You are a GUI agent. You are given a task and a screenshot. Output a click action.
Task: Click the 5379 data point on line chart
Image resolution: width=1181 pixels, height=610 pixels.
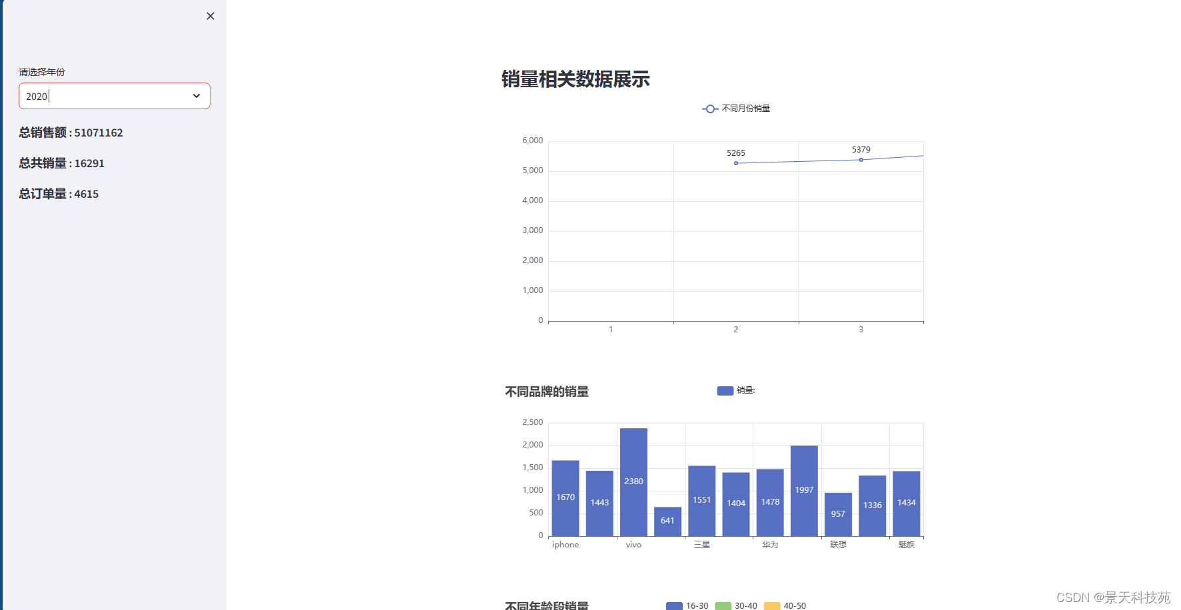861,160
